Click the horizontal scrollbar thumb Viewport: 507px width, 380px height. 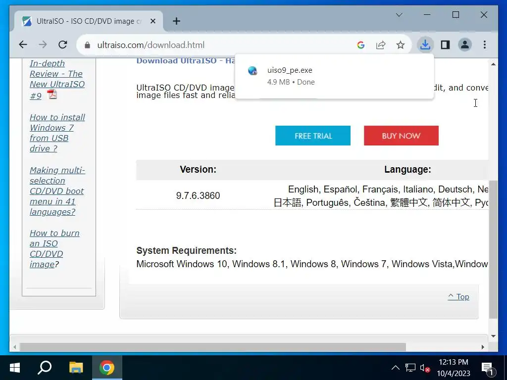213,347
